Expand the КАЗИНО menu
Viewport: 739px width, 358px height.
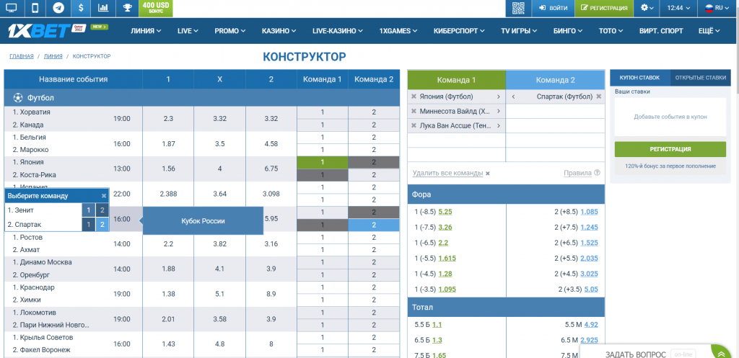point(279,31)
